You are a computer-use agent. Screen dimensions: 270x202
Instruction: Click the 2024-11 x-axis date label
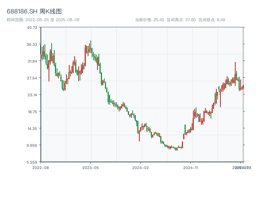tap(191, 167)
